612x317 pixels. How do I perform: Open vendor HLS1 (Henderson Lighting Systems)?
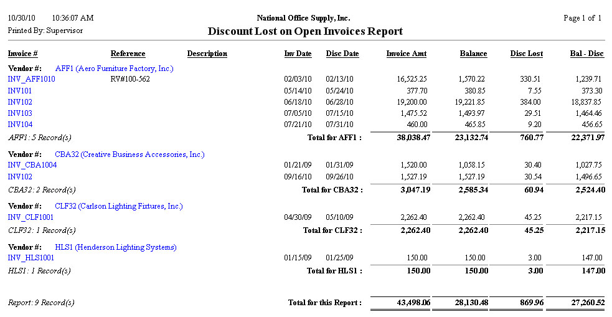coord(116,247)
